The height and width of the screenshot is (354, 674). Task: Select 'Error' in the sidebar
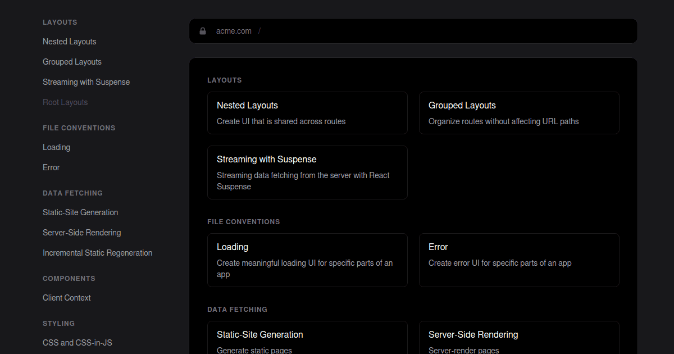click(x=51, y=167)
